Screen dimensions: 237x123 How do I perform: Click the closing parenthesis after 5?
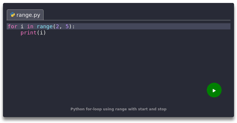pyautogui.click(x=71, y=26)
